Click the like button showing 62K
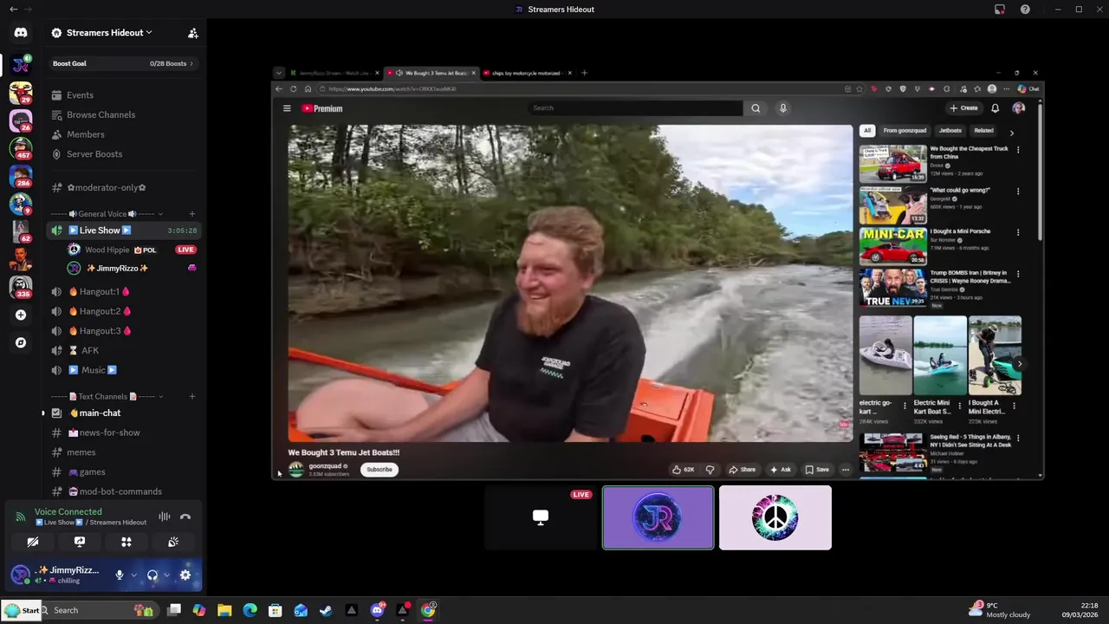Viewport: 1109px width, 624px height. pos(684,470)
